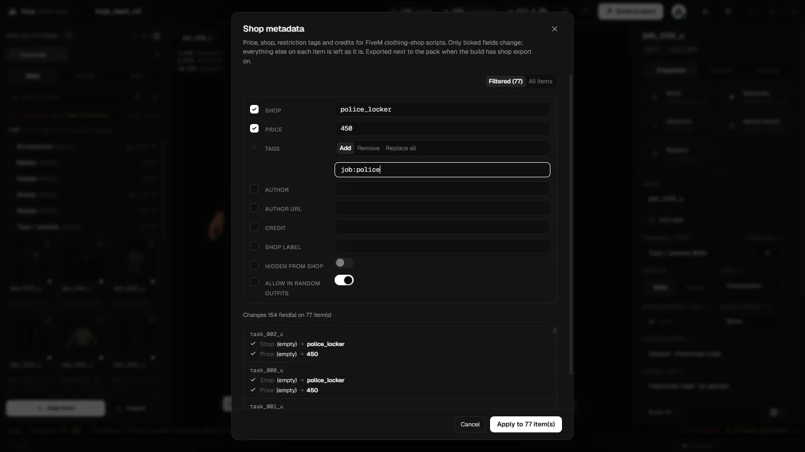
Task: Click the Shop metadata dialog title
Action: (274, 29)
